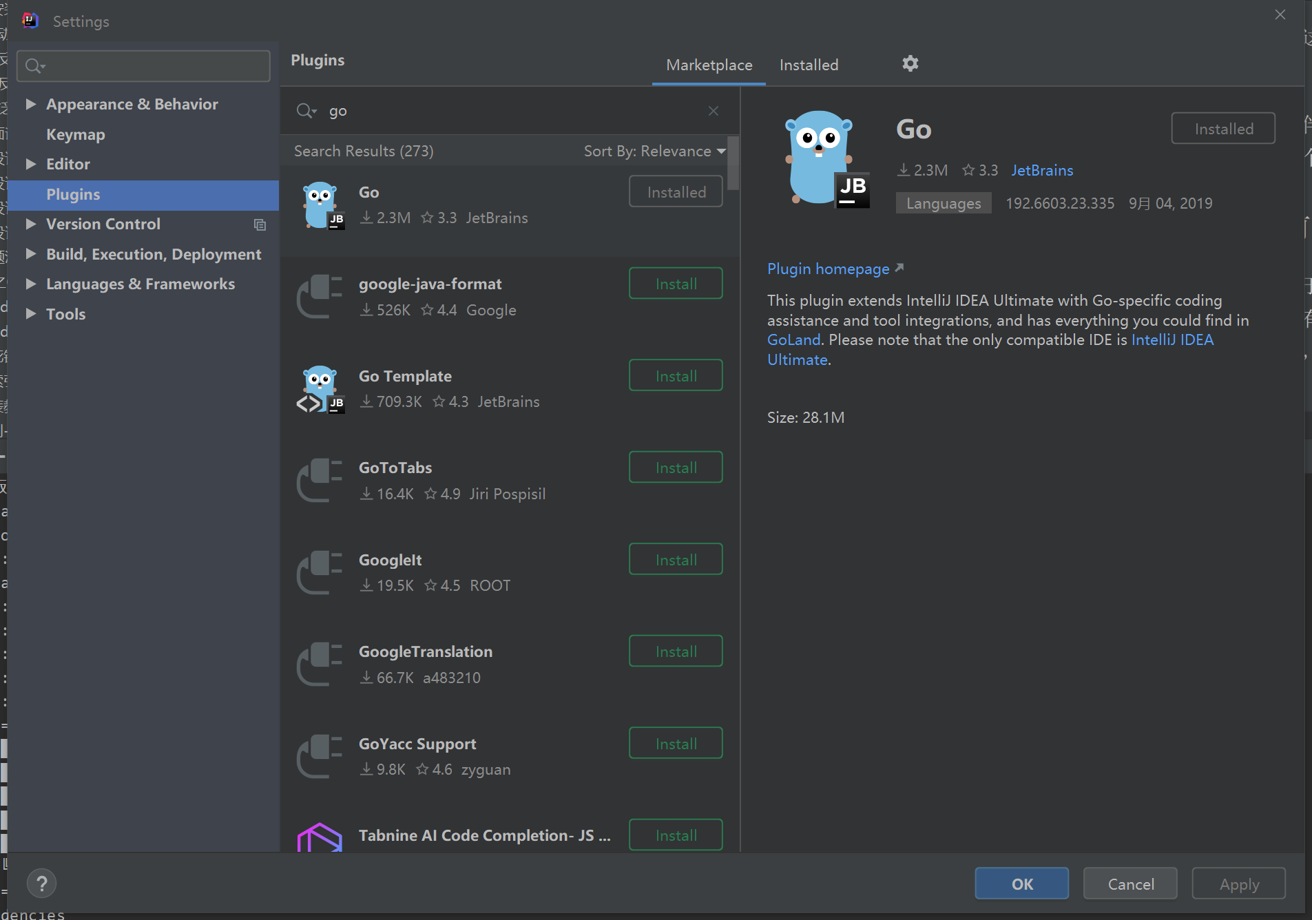This screenshot has width=1312, height=920.
Task: Click Installed button in Go details panel
Action: pyautogui.click(x=1223, y=129)
